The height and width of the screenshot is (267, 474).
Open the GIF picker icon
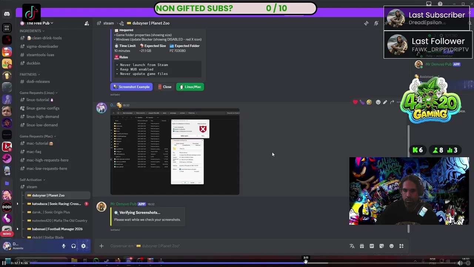pos(372,246)
